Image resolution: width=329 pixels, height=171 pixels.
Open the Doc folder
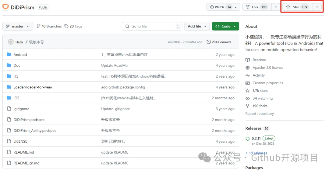[17, 65]
